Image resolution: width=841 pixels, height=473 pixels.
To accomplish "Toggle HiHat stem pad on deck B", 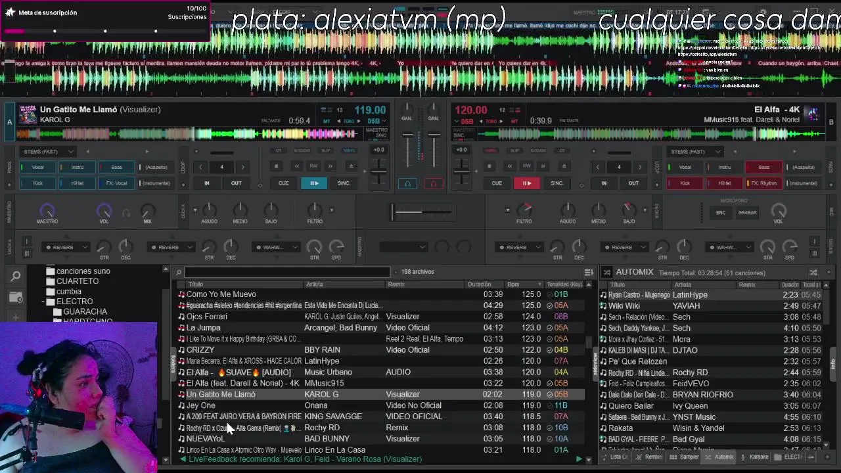I will point(724,183).
